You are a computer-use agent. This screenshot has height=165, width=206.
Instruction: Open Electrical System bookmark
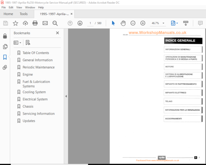click(35, 99)
